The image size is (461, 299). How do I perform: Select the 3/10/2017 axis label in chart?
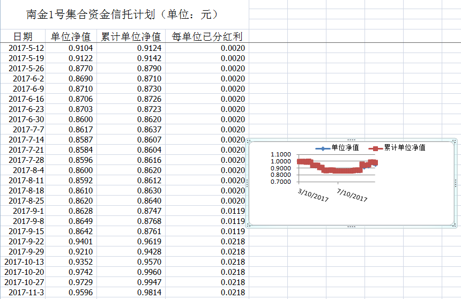click(314, 195)
